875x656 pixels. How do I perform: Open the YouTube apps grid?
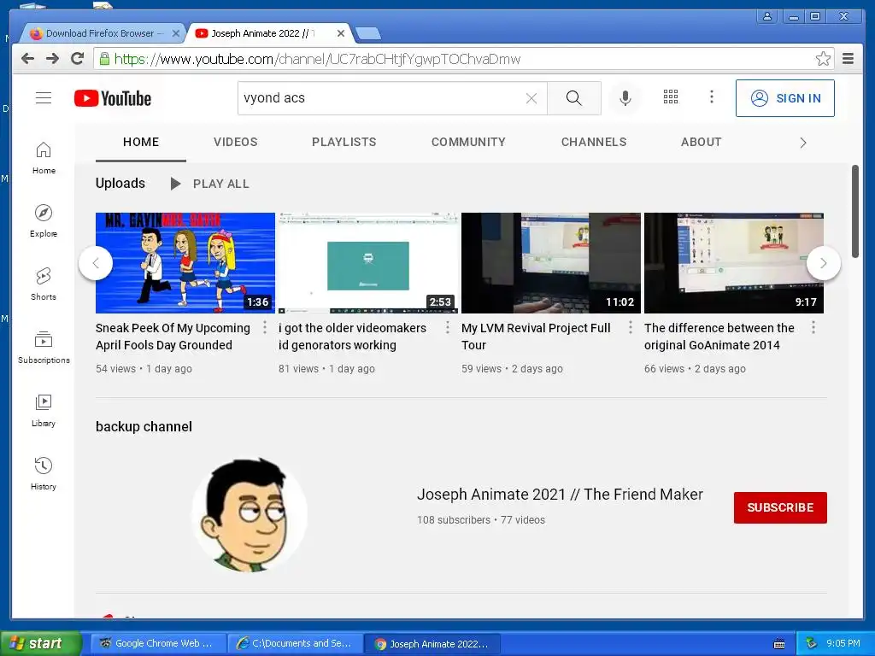671,97
